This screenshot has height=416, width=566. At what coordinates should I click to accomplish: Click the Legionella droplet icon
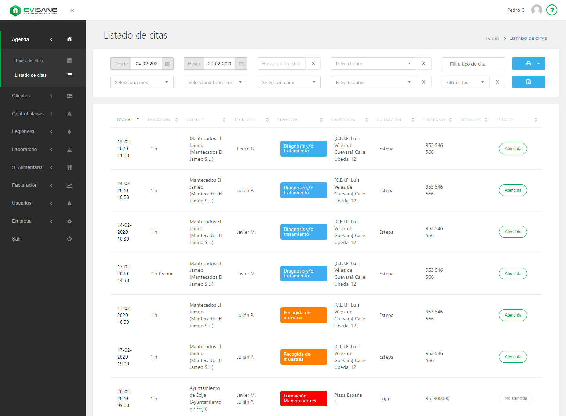[x=69, y=132]
